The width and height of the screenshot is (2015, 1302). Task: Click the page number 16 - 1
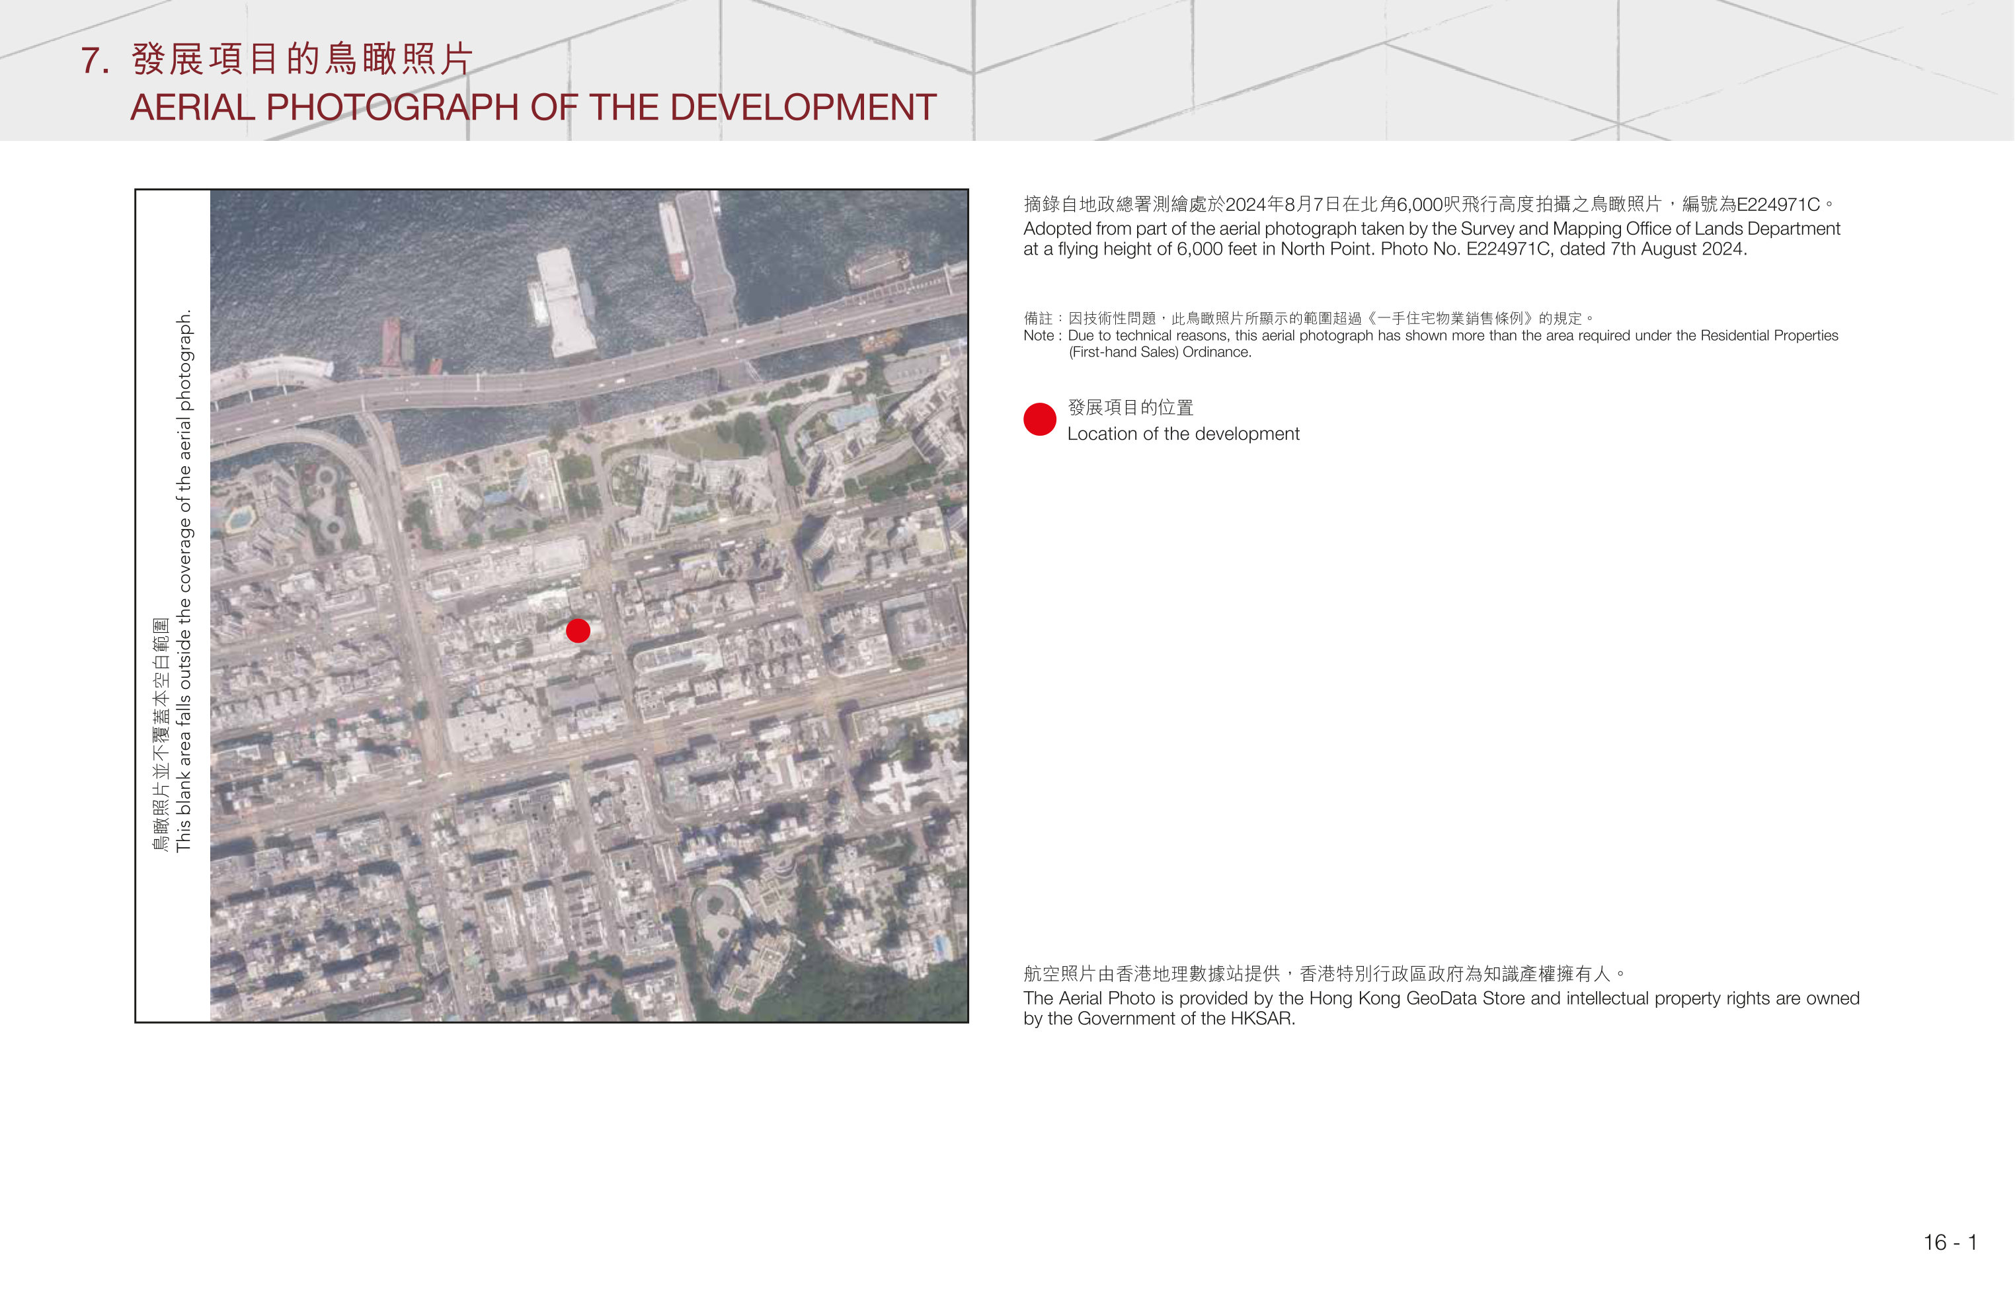1950,1242
